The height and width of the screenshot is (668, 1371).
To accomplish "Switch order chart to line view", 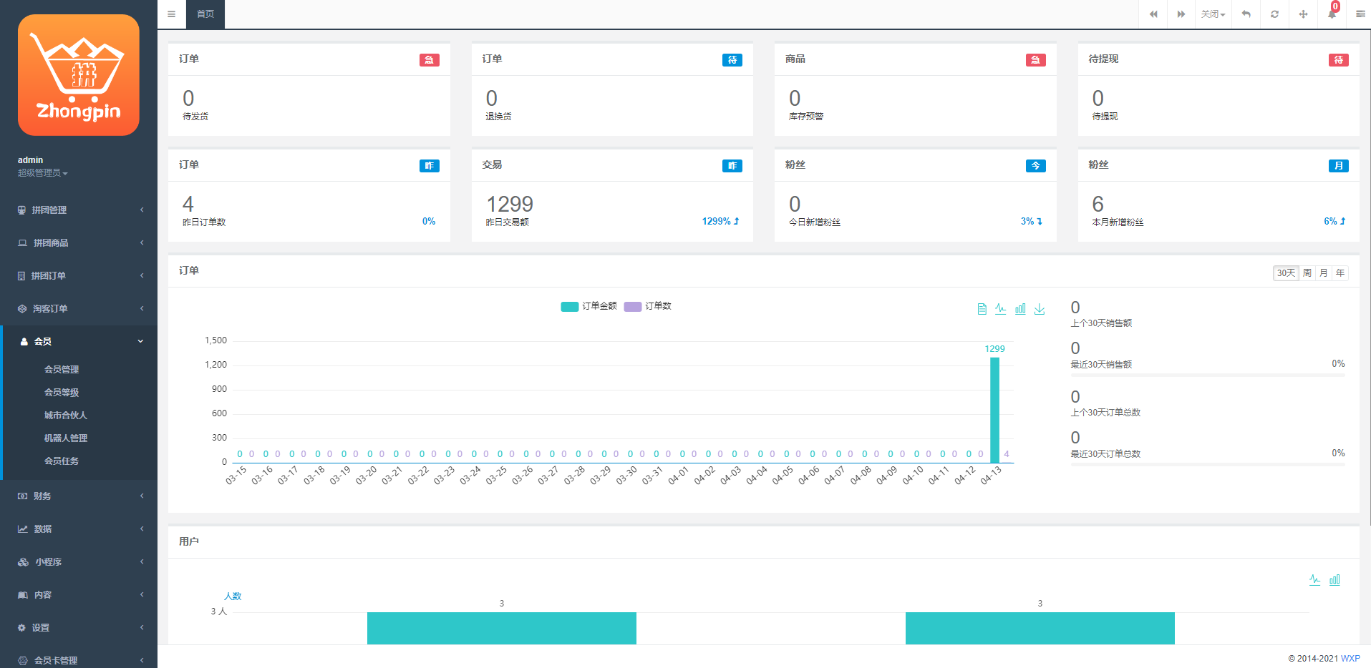I will (1000, 309).
